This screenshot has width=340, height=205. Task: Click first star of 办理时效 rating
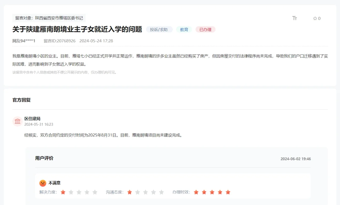click(196, 192)
